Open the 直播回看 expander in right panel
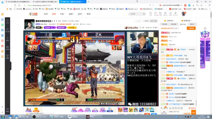 click(x=186, y=21)
